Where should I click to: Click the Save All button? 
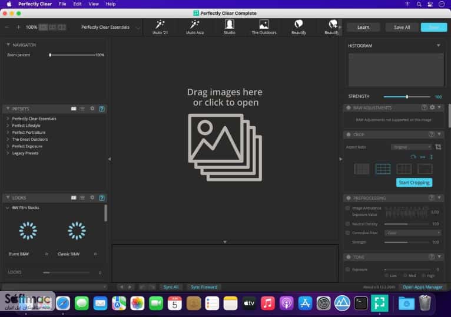point(402,27)
